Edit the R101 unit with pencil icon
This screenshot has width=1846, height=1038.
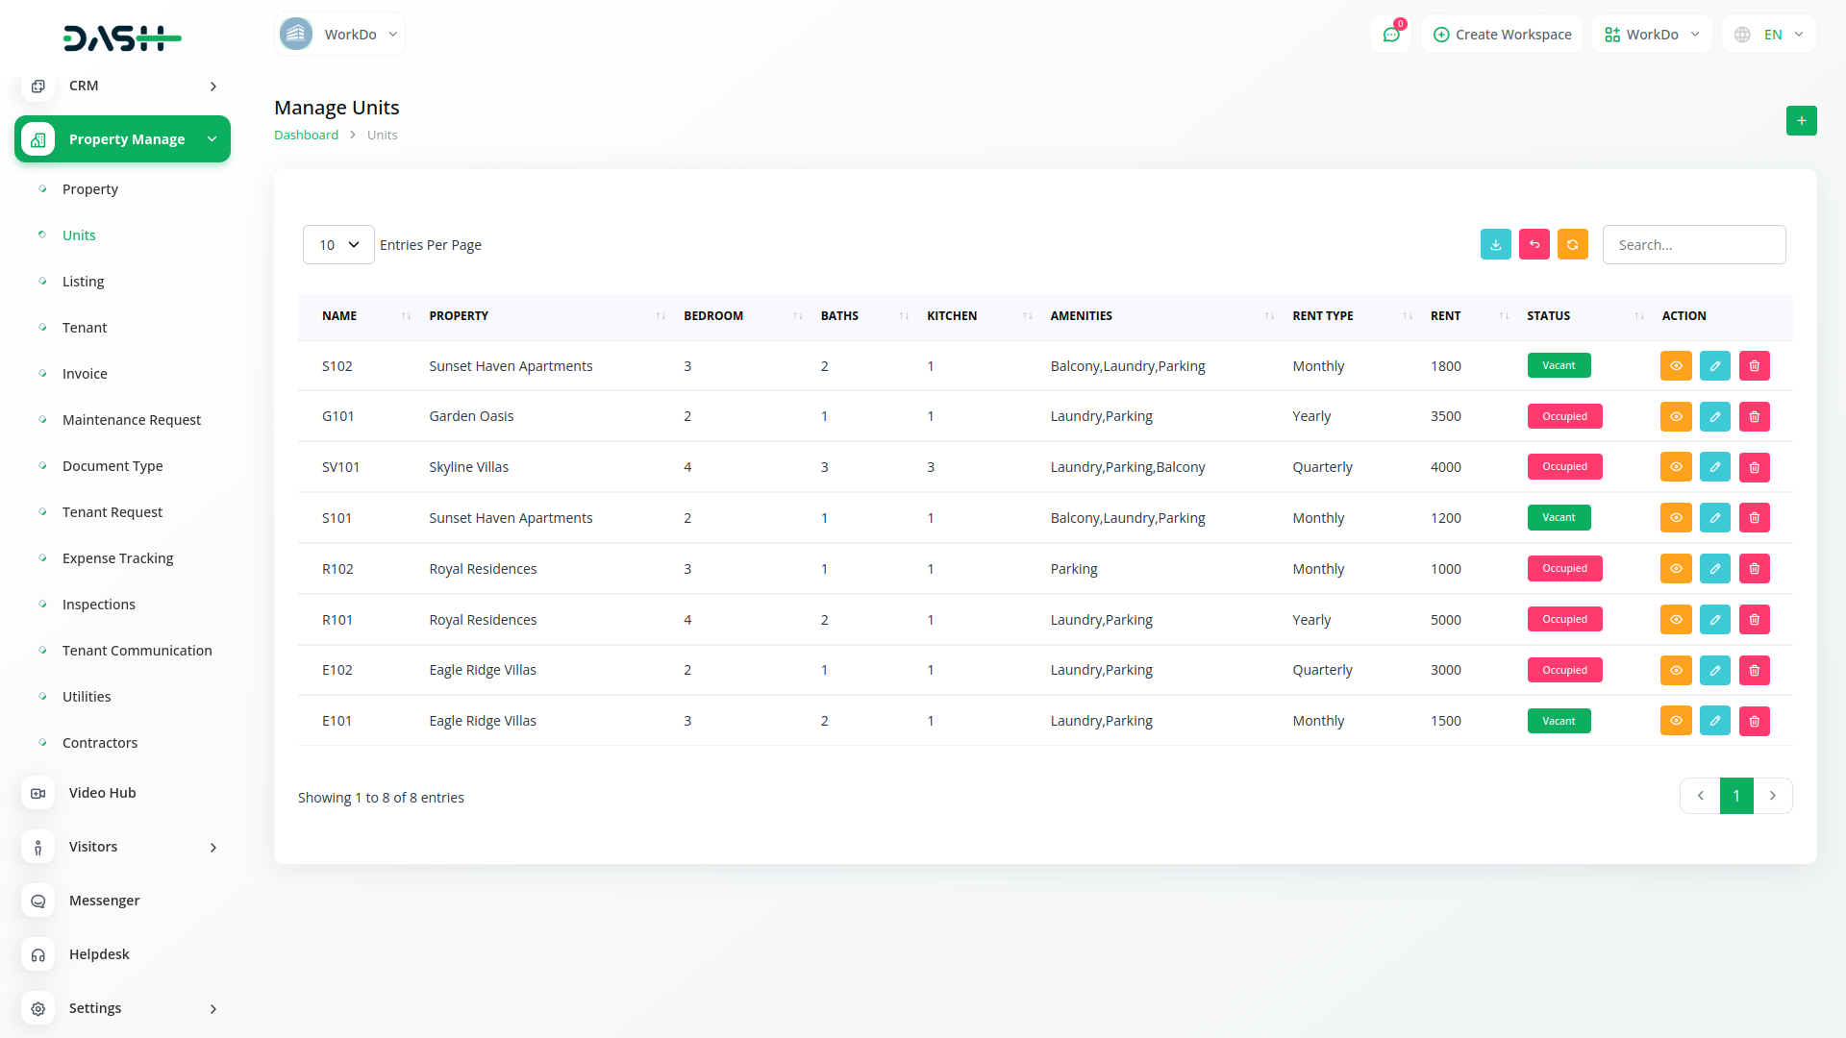click(1714, 620)
